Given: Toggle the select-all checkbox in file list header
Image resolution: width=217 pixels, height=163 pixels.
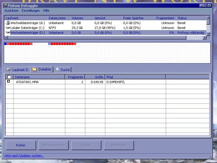Looking at the screenshot, I should [9, 77].
